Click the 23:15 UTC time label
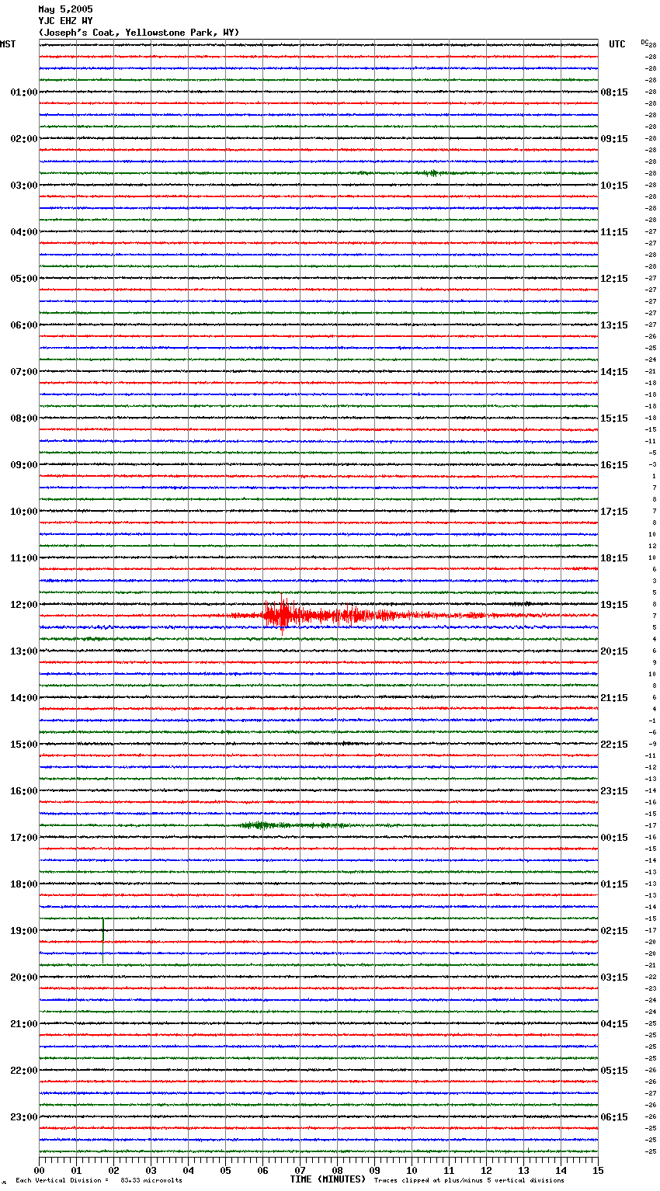 pyautogui.click(x=614, y=791)
